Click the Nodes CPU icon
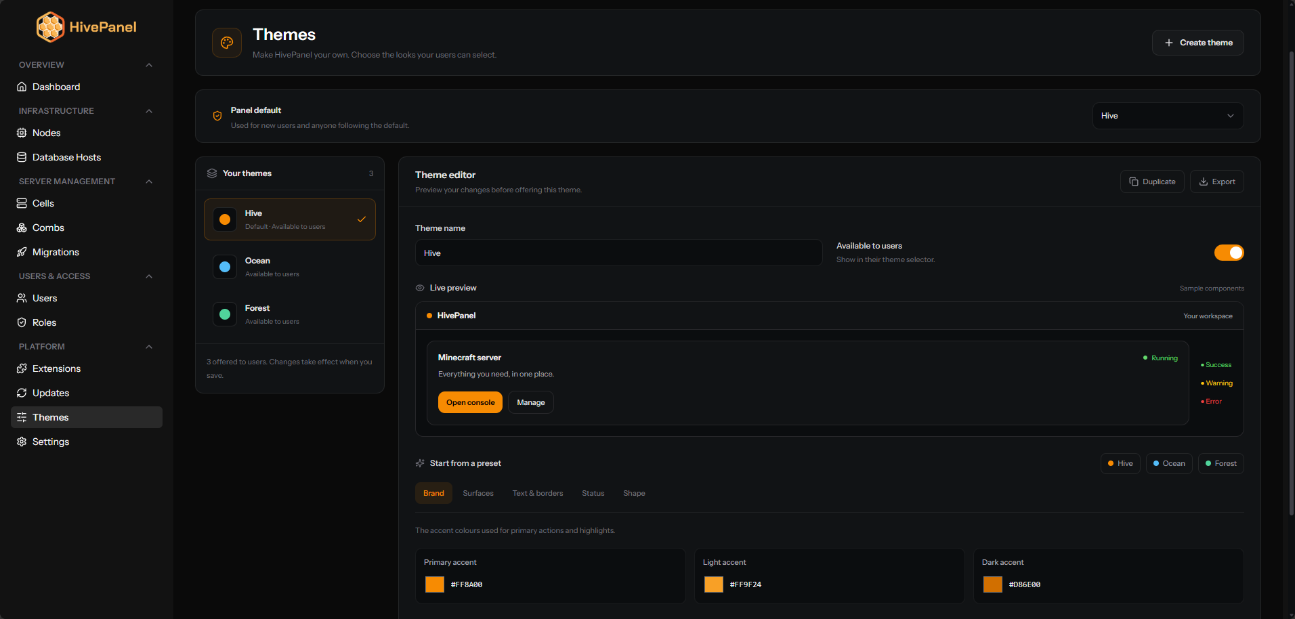1295x619 pixels. 22,133
